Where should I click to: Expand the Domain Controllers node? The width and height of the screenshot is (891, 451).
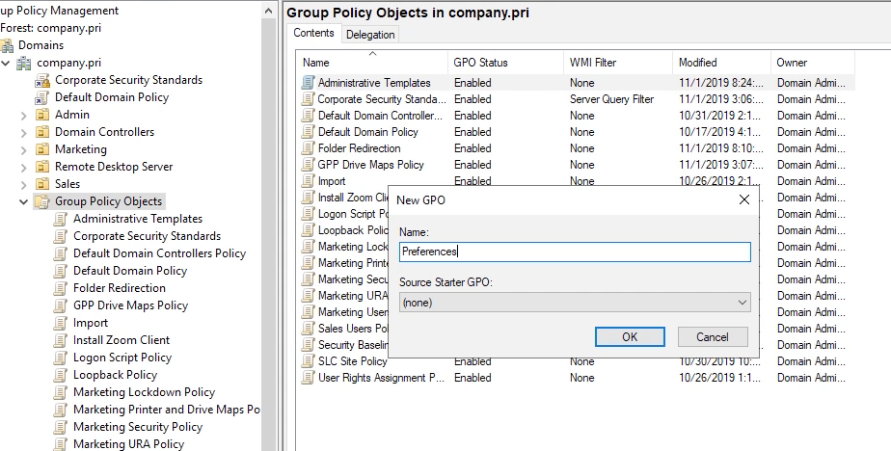(24, 132)
